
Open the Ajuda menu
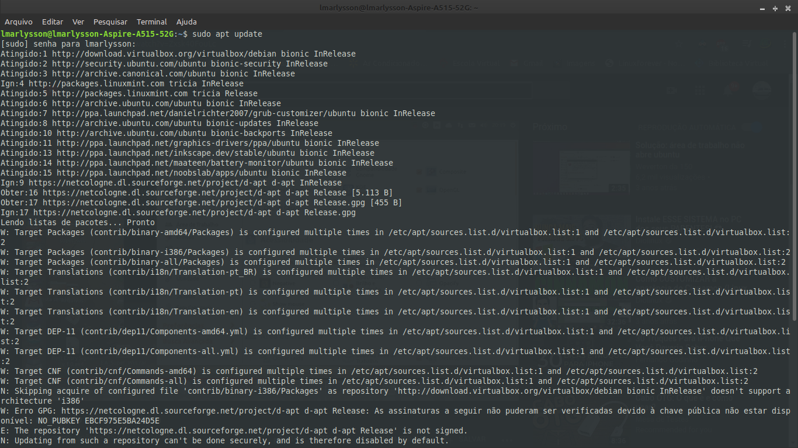coord(186,22)
